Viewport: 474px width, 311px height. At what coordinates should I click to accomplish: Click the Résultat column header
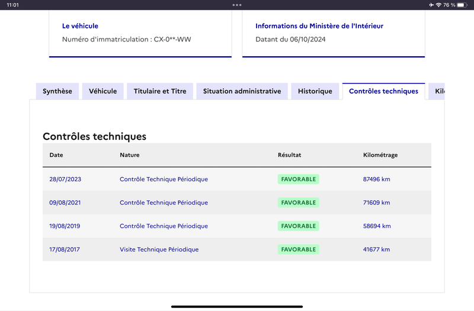pyautogui.click(x=290, y=155)
